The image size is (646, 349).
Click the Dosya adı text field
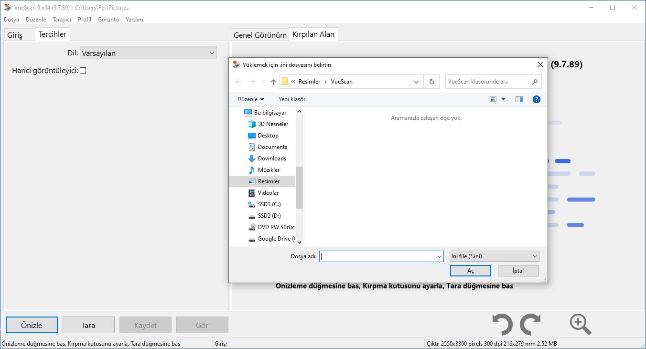tap(377, 256)
